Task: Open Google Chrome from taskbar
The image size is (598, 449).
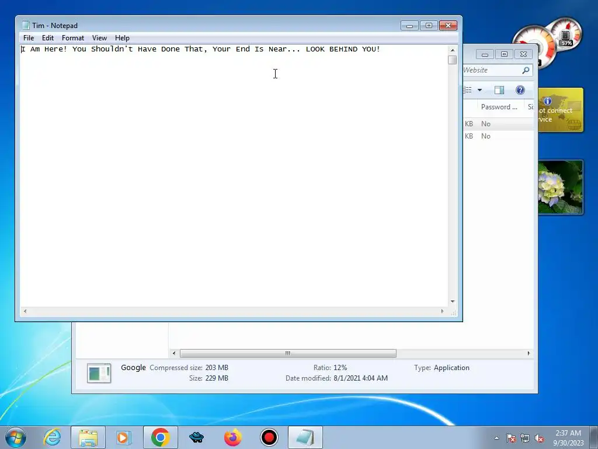Action: click(161, 437)
